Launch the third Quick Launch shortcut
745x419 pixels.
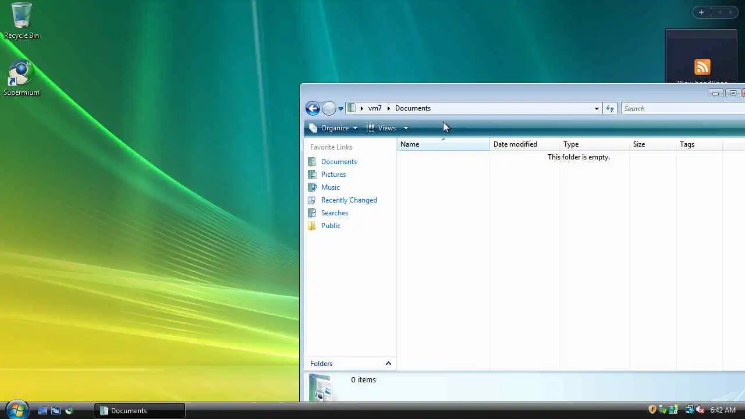(69, 411)
